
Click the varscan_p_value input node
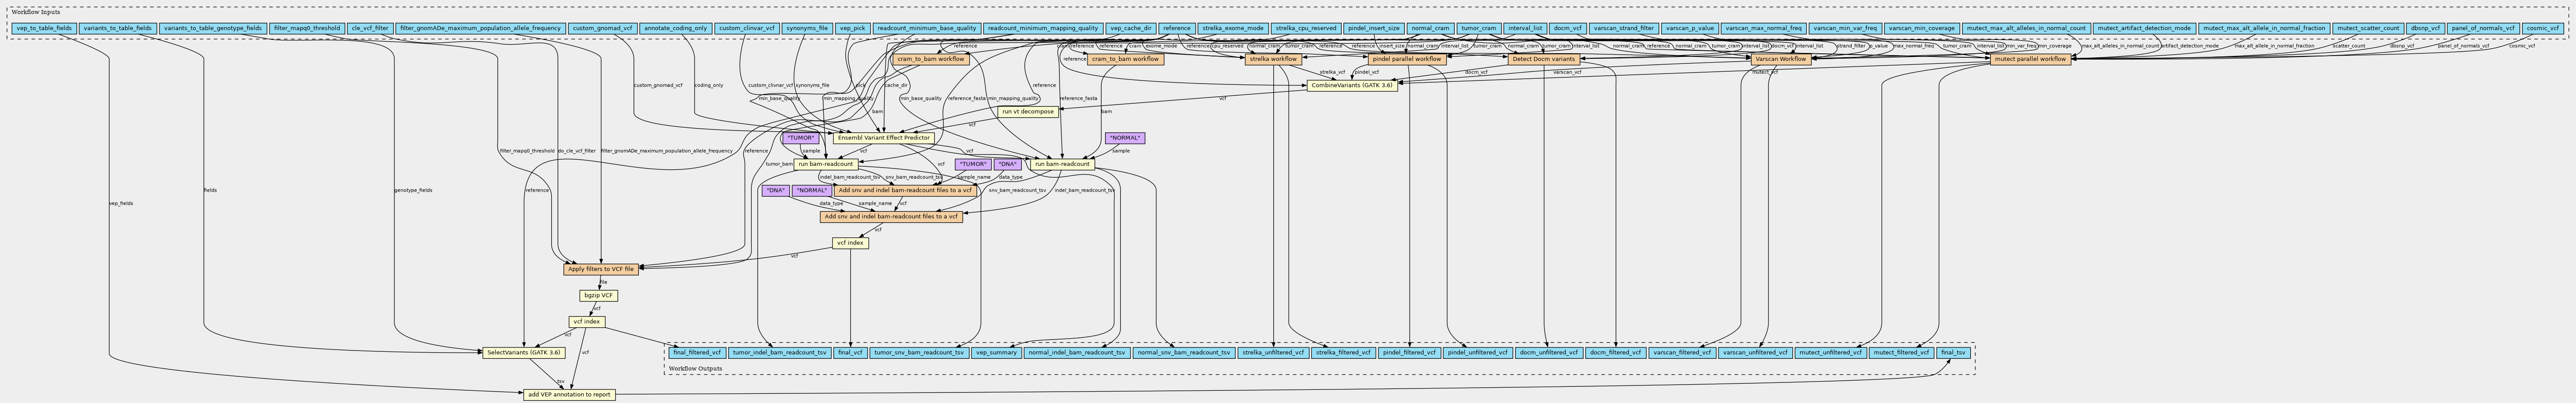[1690, 29]
